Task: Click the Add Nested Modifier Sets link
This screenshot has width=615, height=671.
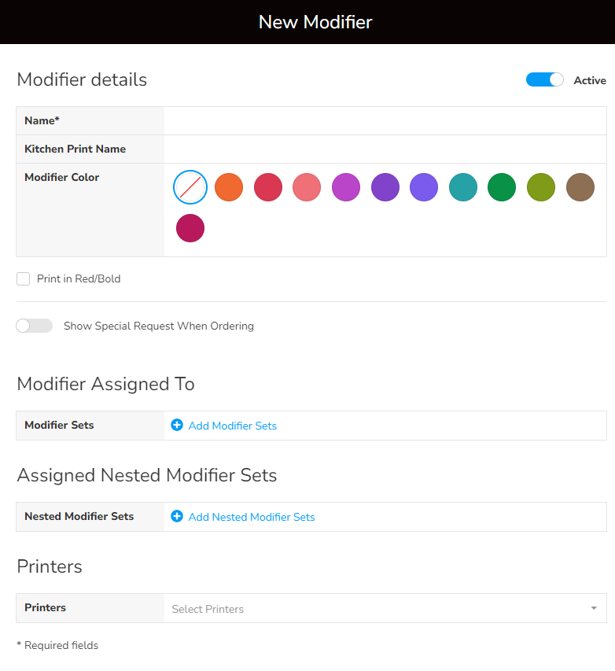Action: tap(252, 517)
